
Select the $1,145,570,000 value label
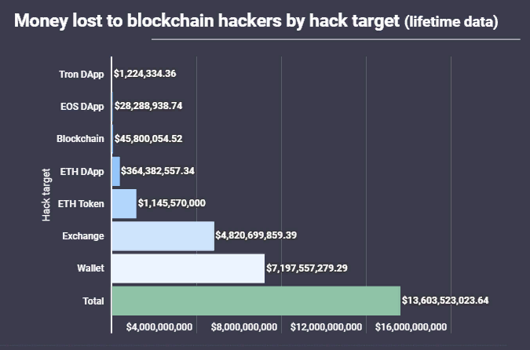pos(172,203)
